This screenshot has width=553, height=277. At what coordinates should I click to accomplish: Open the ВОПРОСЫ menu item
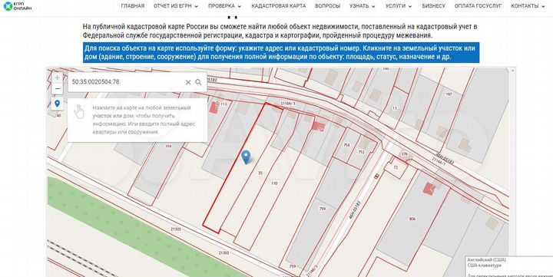click(x=328, y=6)
